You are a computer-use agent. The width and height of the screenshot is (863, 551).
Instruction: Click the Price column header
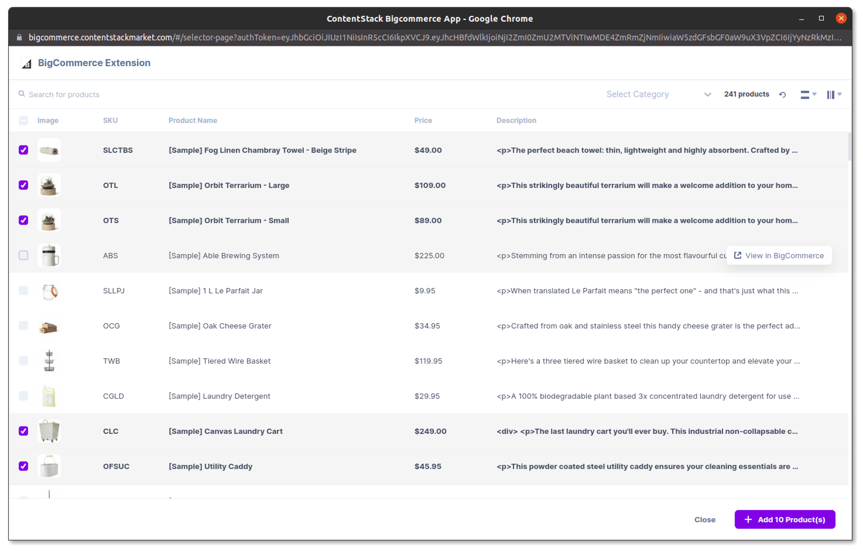pyautogui.click(x=423, y=121)
